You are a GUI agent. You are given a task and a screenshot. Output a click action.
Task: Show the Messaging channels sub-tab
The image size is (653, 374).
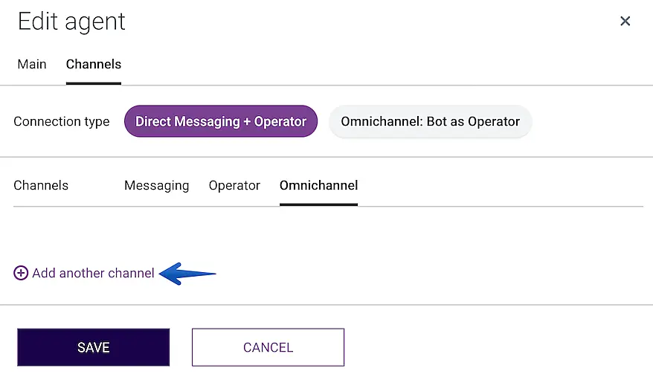(156, 185)
